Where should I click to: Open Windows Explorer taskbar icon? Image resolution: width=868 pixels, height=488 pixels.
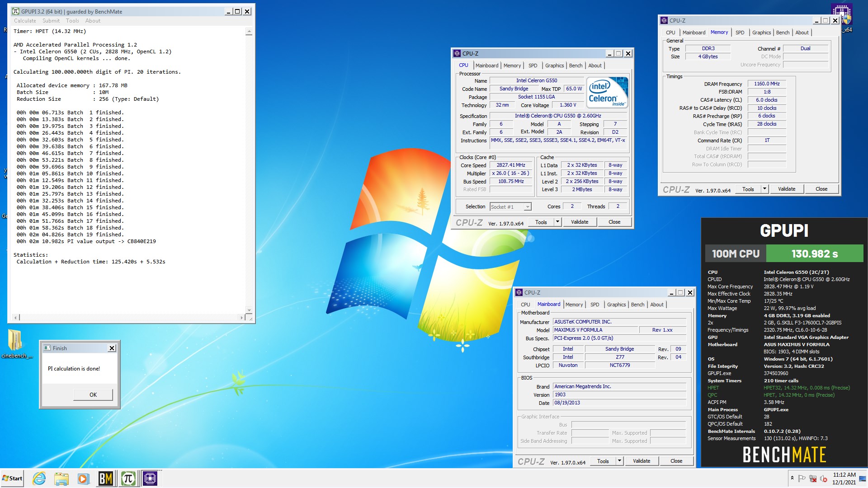pyautogui.click(x=61, y=478)
